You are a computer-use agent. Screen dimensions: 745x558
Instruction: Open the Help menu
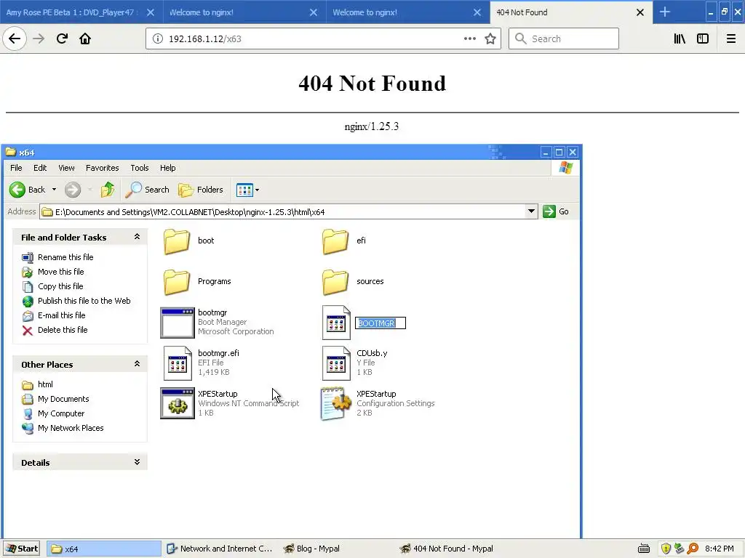pyautogui.click(x=168, y=168)
